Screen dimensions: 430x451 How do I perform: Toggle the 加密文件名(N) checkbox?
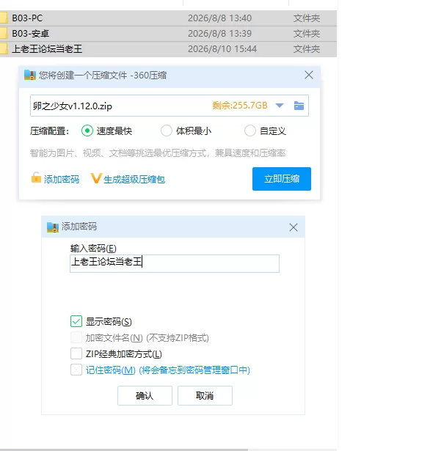coord(76,337)
